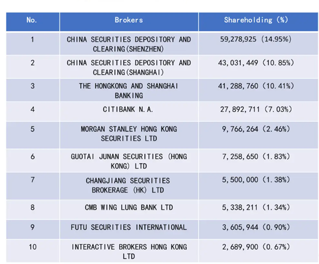Click the "Brokers" column header

[x=129, y=20]
